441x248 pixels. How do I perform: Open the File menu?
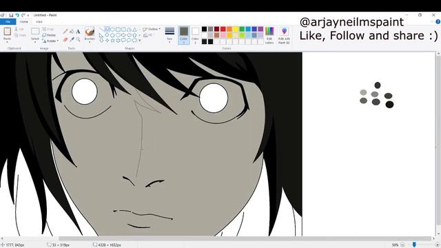coord(8,21)
